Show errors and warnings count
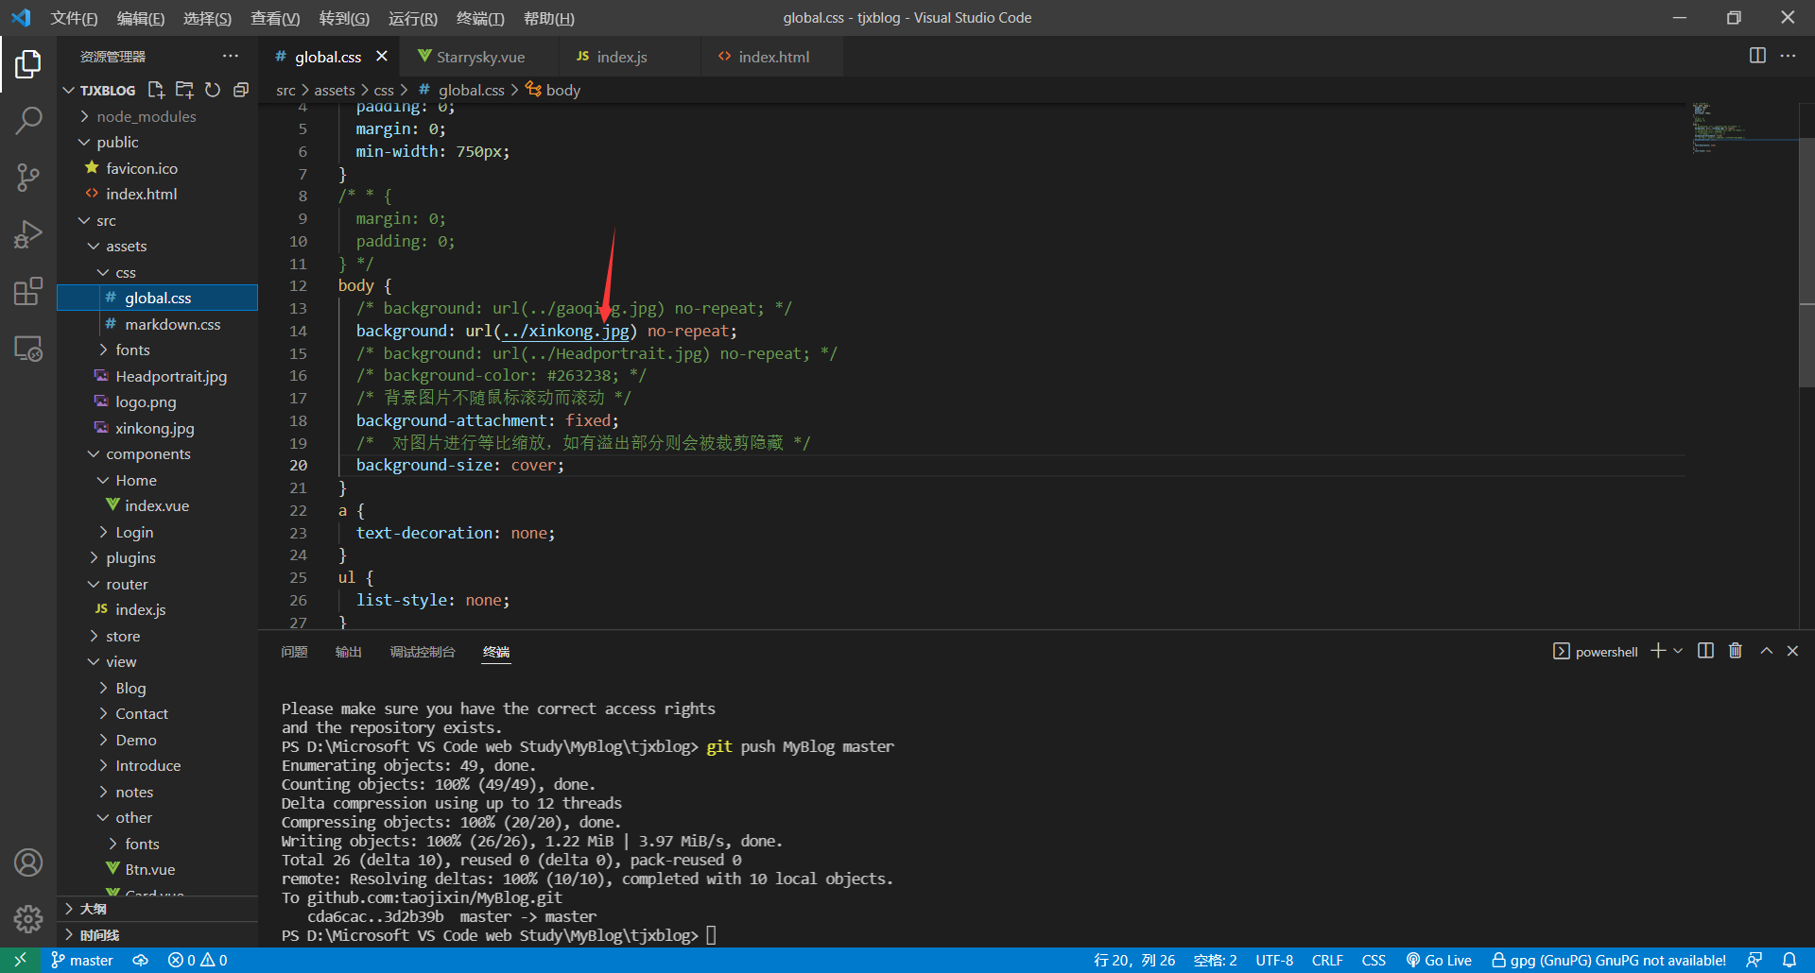This screenshot has width=1815, height=973. (198, 960)
